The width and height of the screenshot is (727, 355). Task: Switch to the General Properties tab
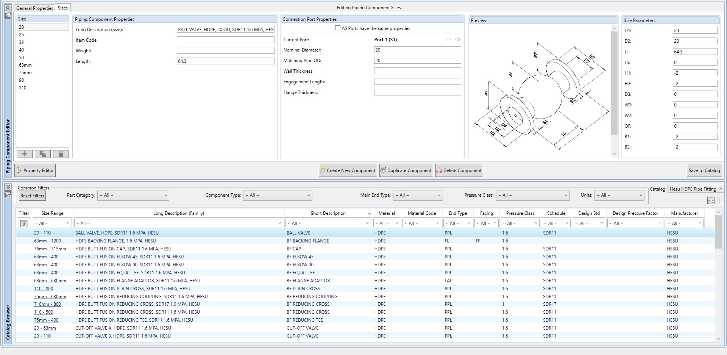pos(34,8)
